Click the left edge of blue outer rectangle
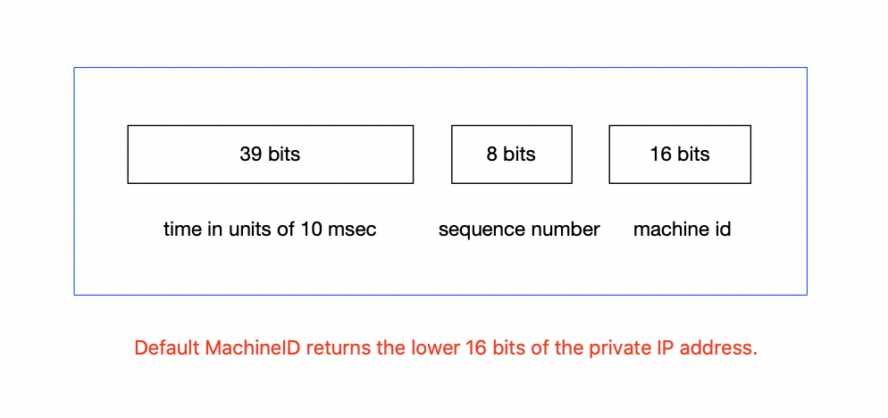The image size is (888, 418). pyautogui.click(x=74, y=181)
